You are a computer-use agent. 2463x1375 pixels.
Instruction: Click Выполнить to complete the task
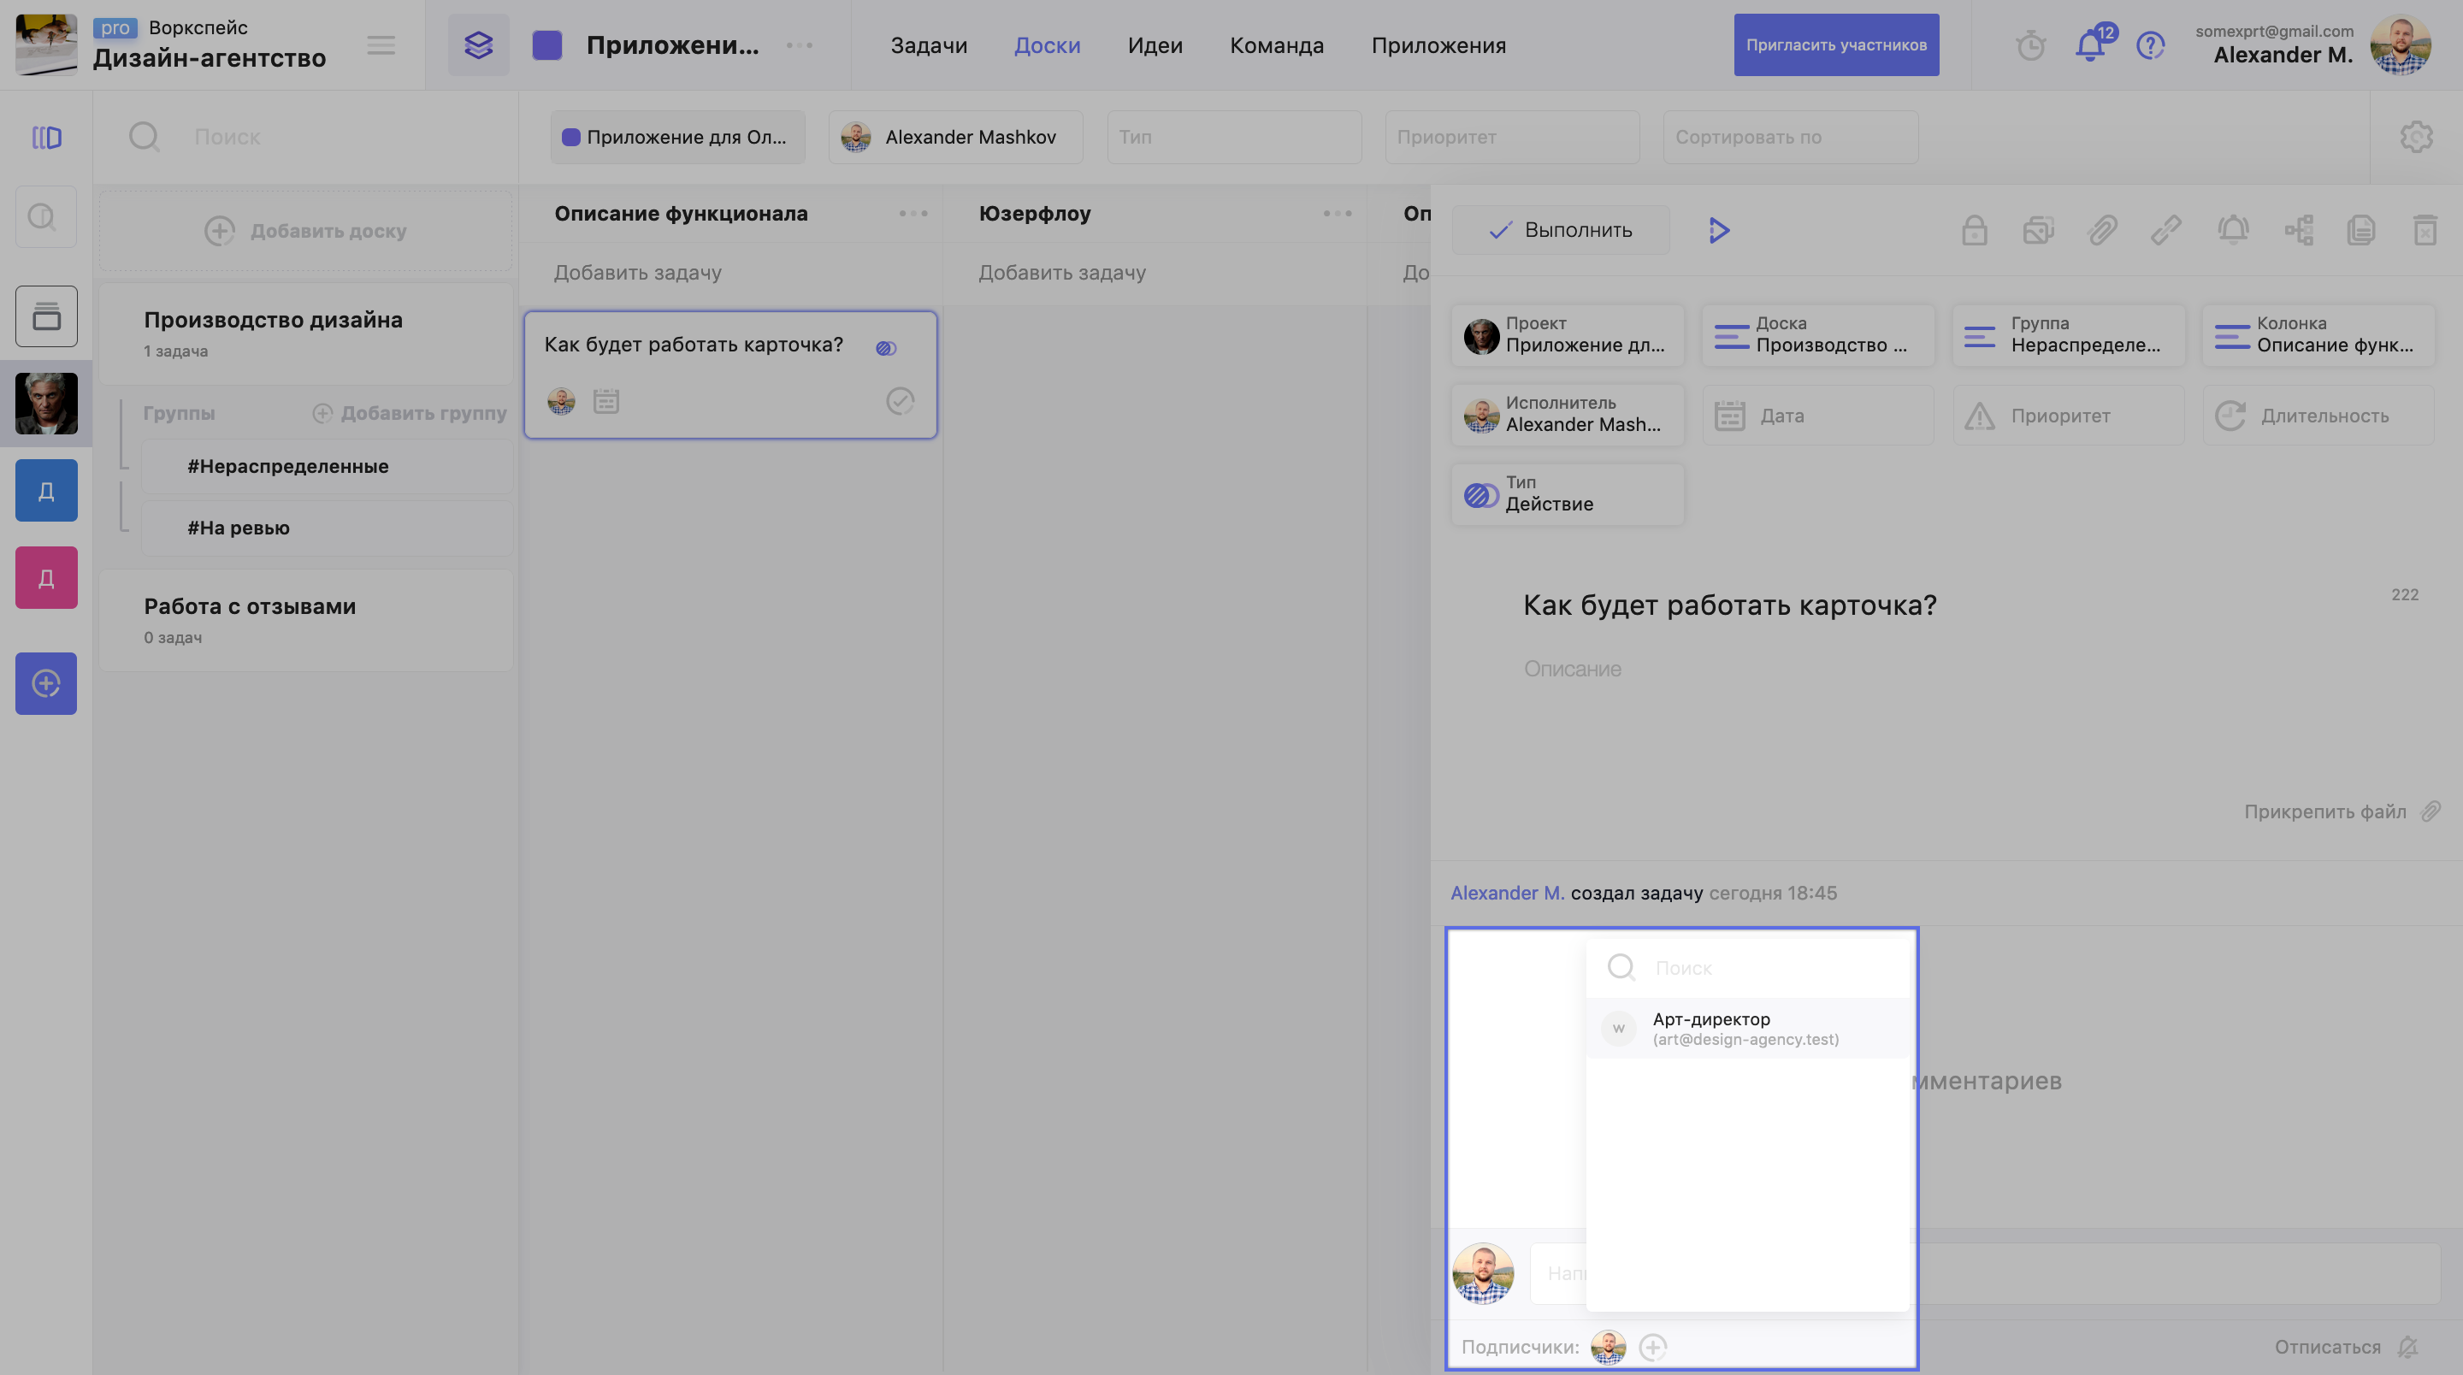click(x=1561, y=230)
